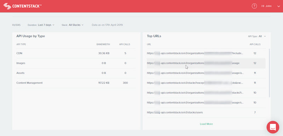Viewport: 283px width, 136px height.
Task: Open the Duration Last 7 days dropdown
Action: tap(41, 25)
